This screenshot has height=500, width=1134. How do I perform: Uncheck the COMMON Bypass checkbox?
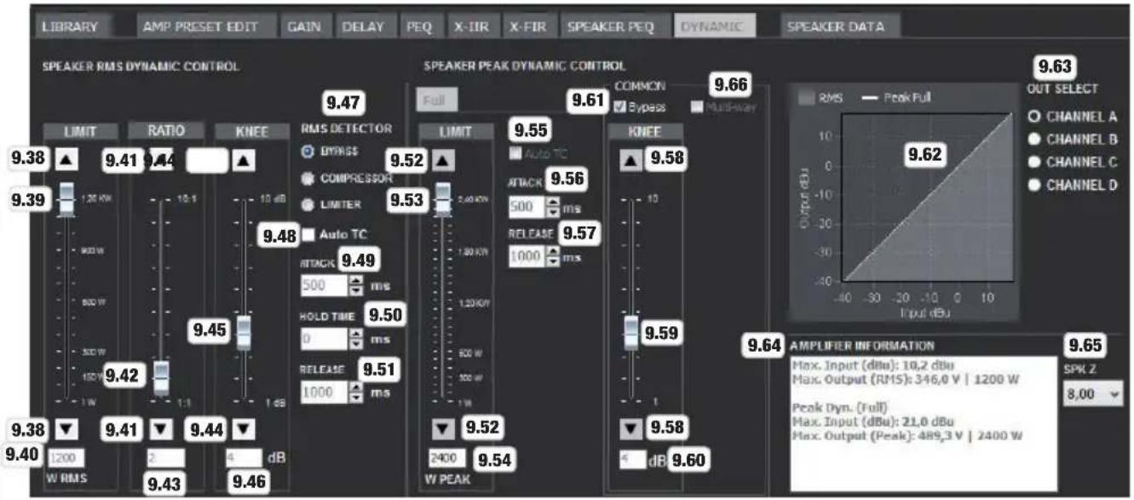(x=619, y=106)
